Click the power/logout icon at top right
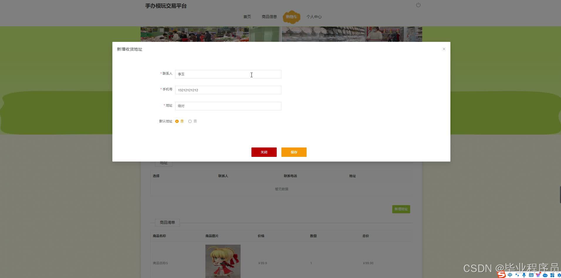 (418, 5)
